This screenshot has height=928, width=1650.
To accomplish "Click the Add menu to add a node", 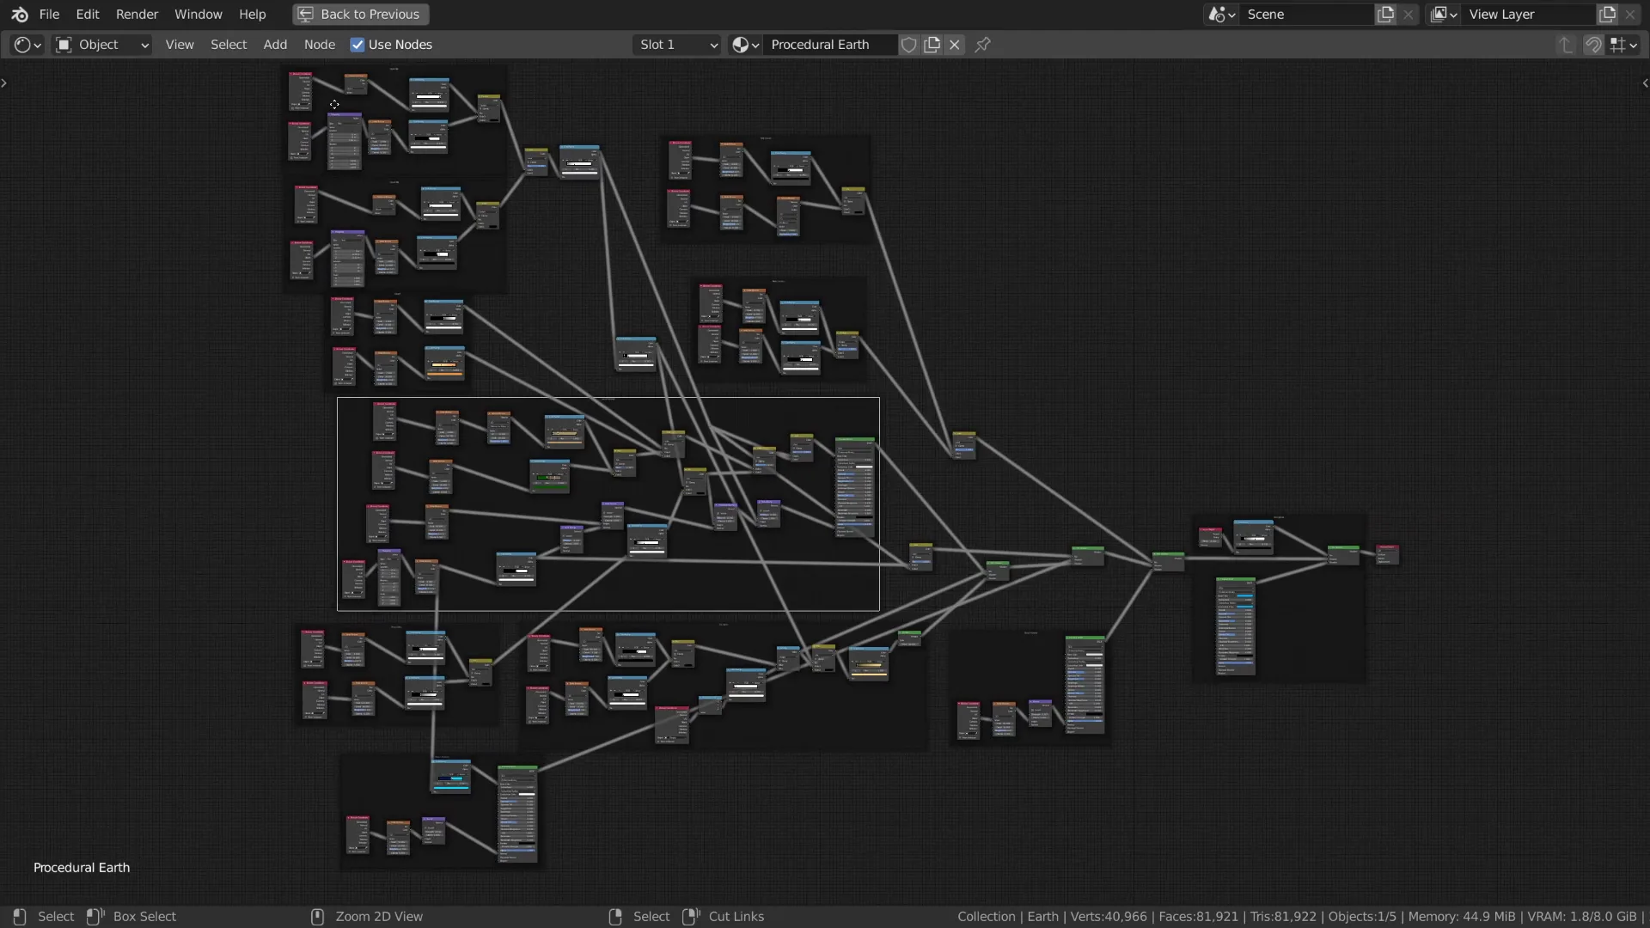I will 274,44.
